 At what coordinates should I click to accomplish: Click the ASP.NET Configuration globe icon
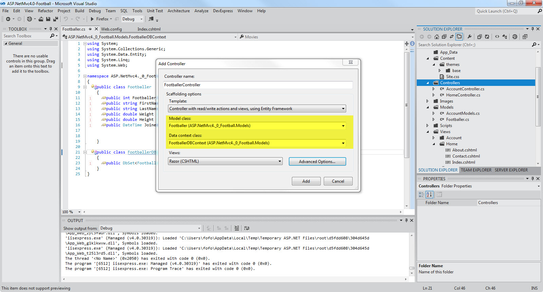515,37
